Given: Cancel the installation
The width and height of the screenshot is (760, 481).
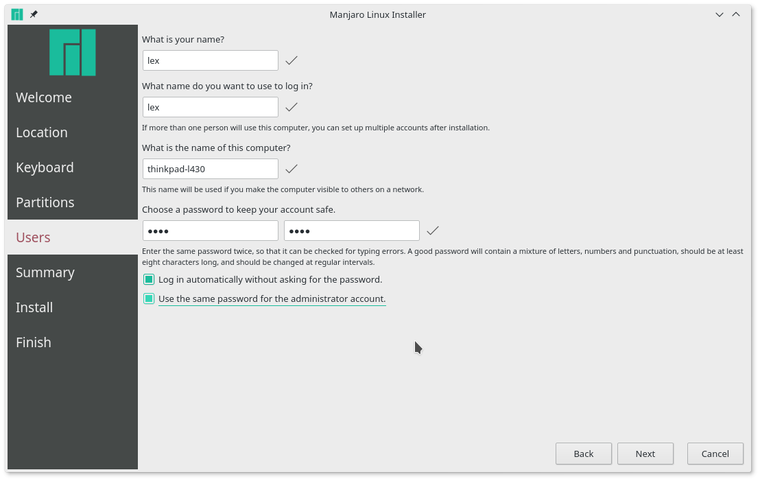Looking at the screenshot, I should tap(715, 454).
